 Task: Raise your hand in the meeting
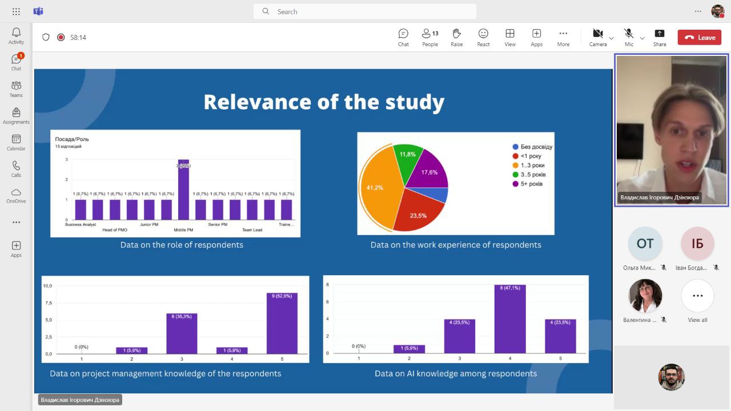pos(456,37)
